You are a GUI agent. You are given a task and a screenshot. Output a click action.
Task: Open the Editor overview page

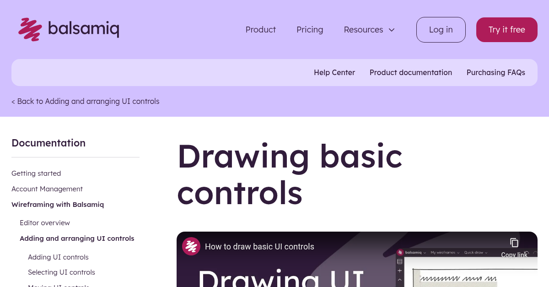pos(45,223)
